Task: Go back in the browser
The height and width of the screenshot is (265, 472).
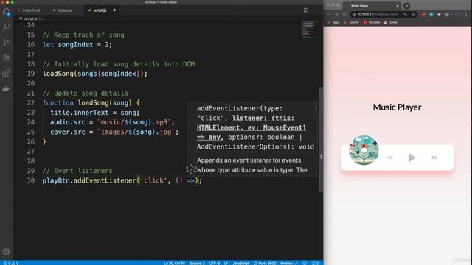Action: tap(329, 15)
